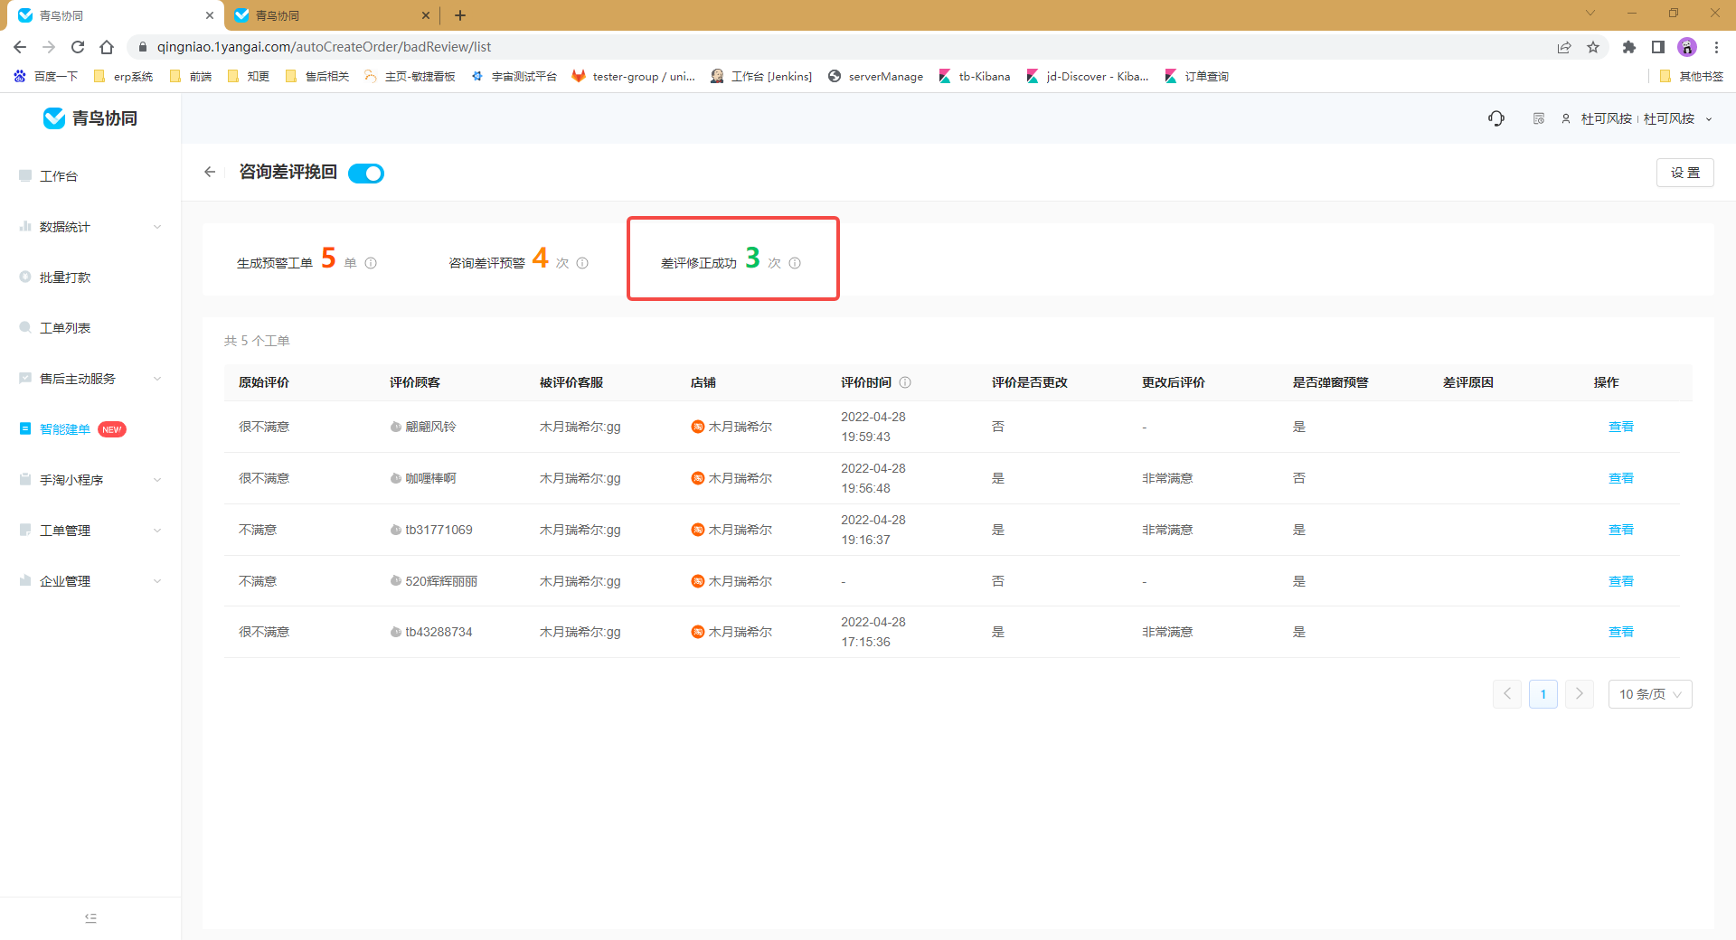The image size is (1736, 940).
Task: Click 查看 for customer 翩翩风铃
Action: (1620, 427)
